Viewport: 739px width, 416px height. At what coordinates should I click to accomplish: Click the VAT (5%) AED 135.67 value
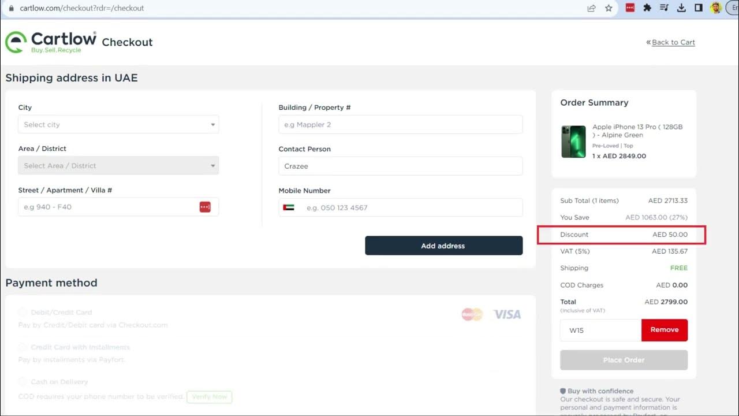tap(670, 251)
